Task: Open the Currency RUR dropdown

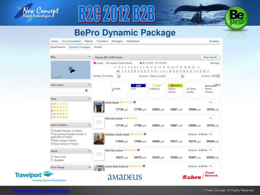Action: (x=216, y=76)
